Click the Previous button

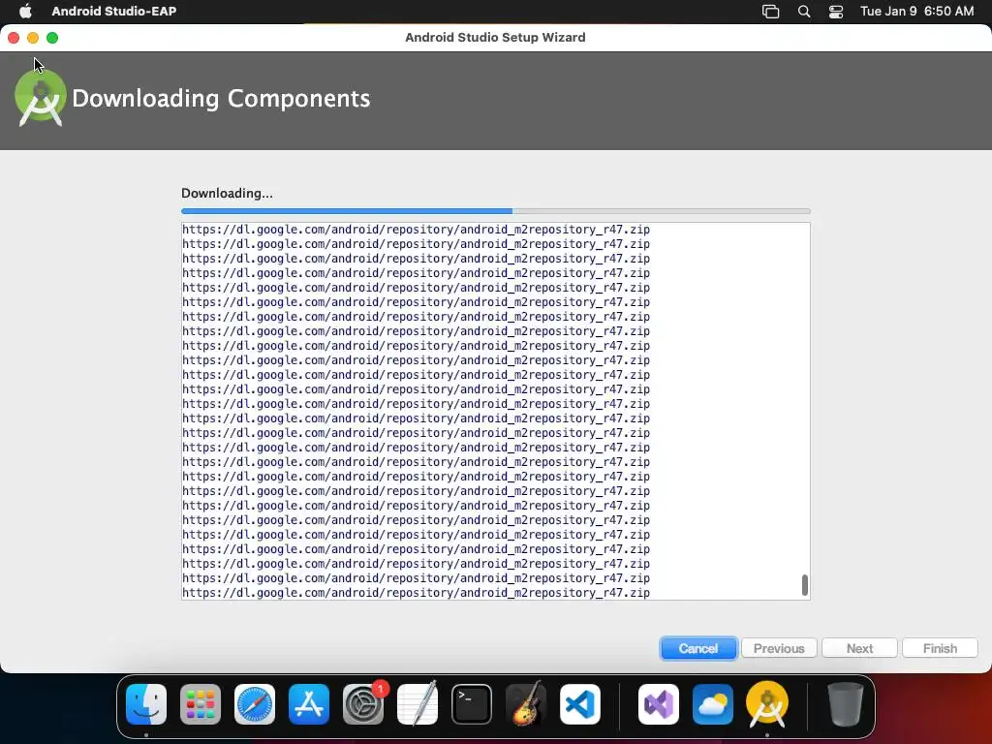[x=779, y=648]
